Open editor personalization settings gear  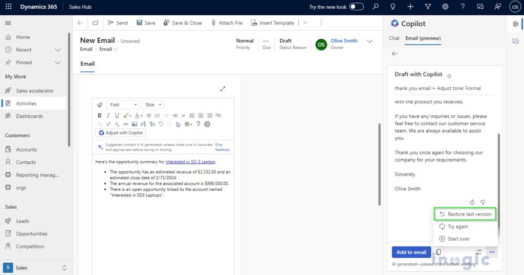pyautogui.click(x=207, y=124)
